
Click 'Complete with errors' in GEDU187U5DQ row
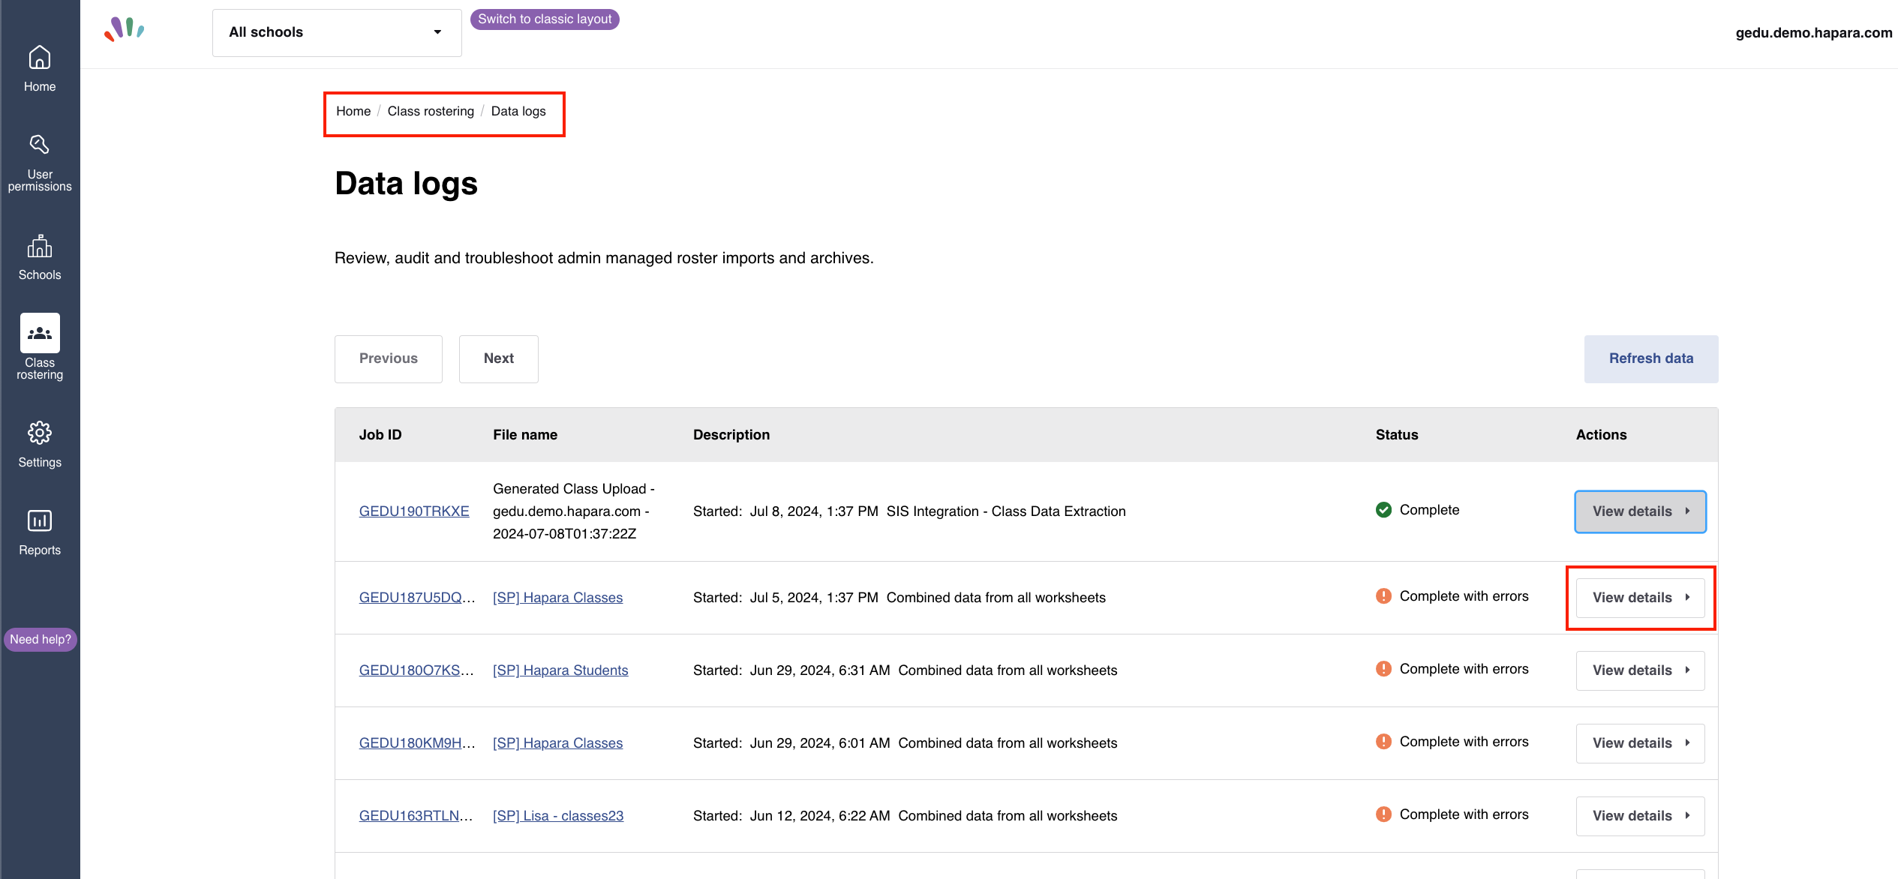[1464, 596]
